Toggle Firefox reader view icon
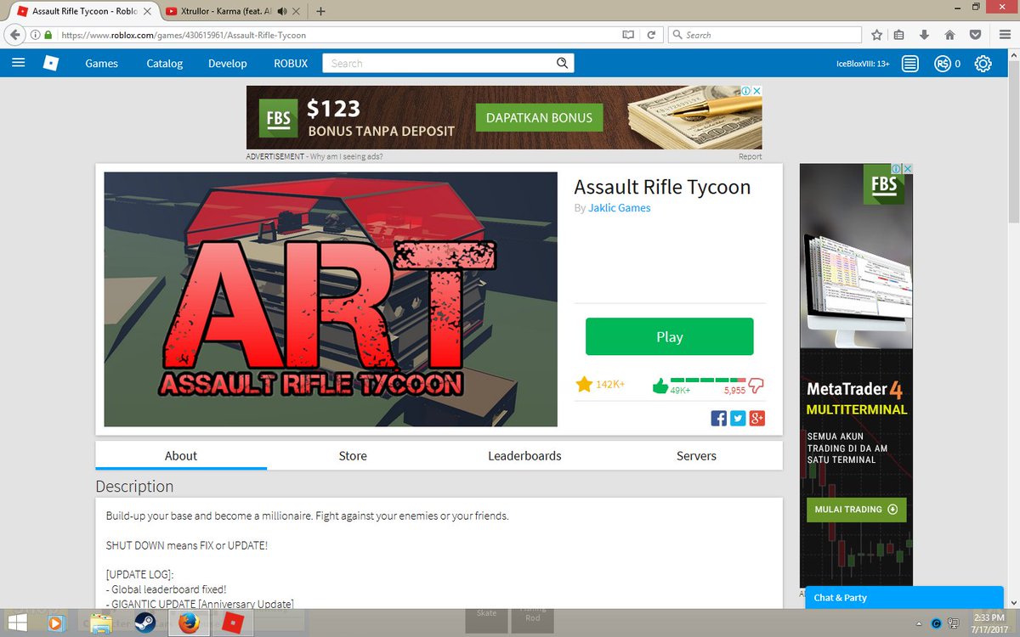This screenshot has height=637, width=1020. (628, 35)
